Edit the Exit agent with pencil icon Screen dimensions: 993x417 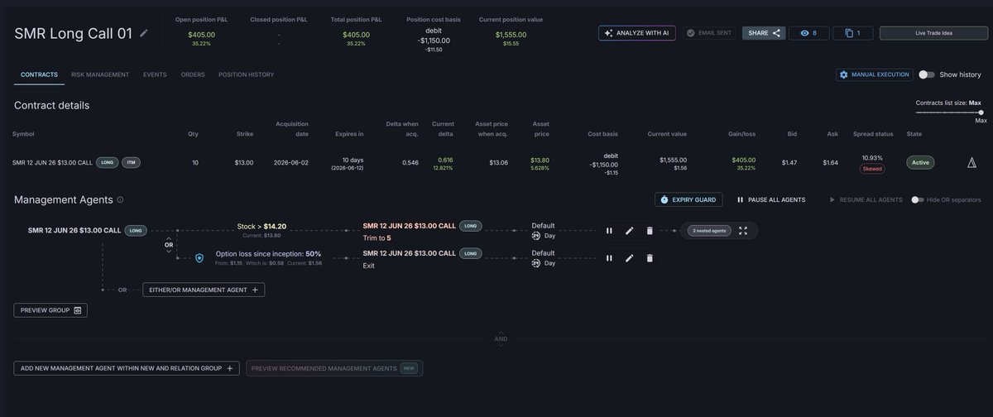[x=629, y=258]
